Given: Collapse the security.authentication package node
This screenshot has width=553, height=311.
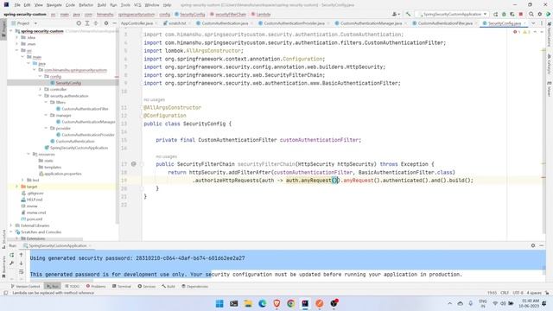Looking at the screenshot, I should tap(41, 96).
